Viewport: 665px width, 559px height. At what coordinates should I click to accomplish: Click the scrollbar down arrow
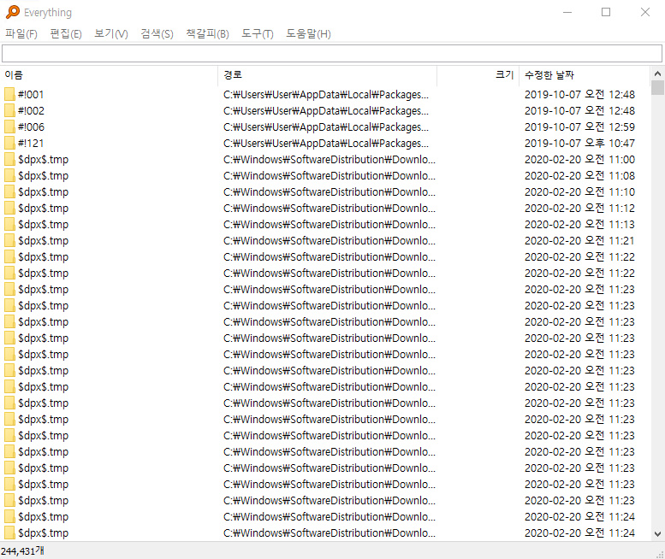(657, 534)
